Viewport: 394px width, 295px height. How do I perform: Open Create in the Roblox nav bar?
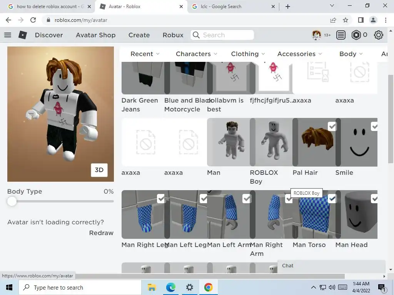tap(139, 35)
